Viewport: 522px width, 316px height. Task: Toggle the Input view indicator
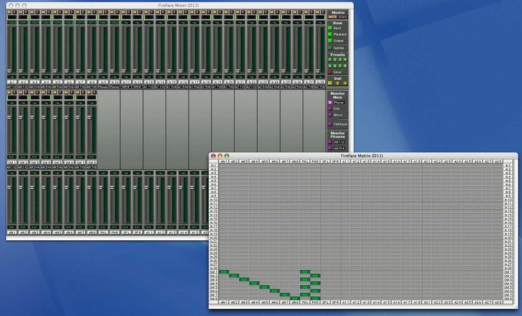(x=330, y=28)
